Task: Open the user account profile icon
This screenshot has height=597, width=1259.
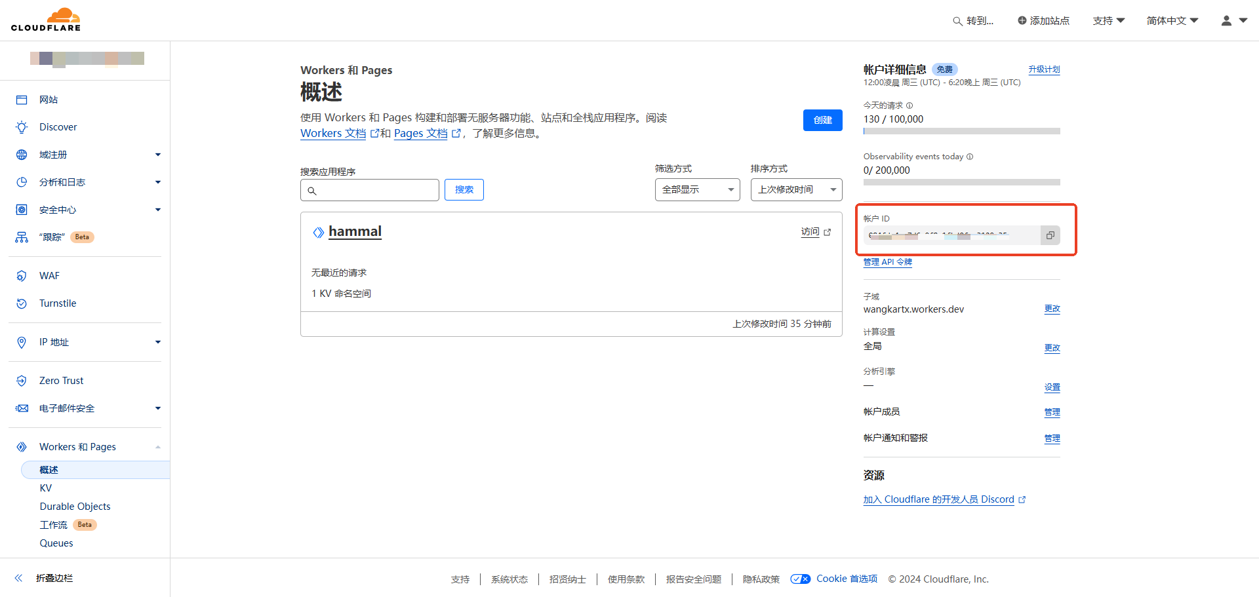Action: [1226, 20]
